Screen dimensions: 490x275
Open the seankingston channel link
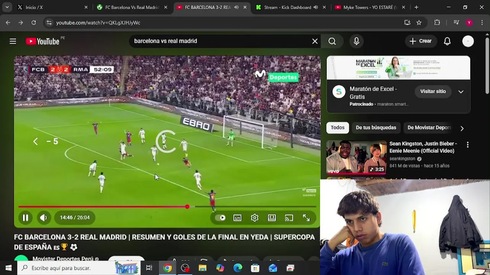(x=402, y=159)
